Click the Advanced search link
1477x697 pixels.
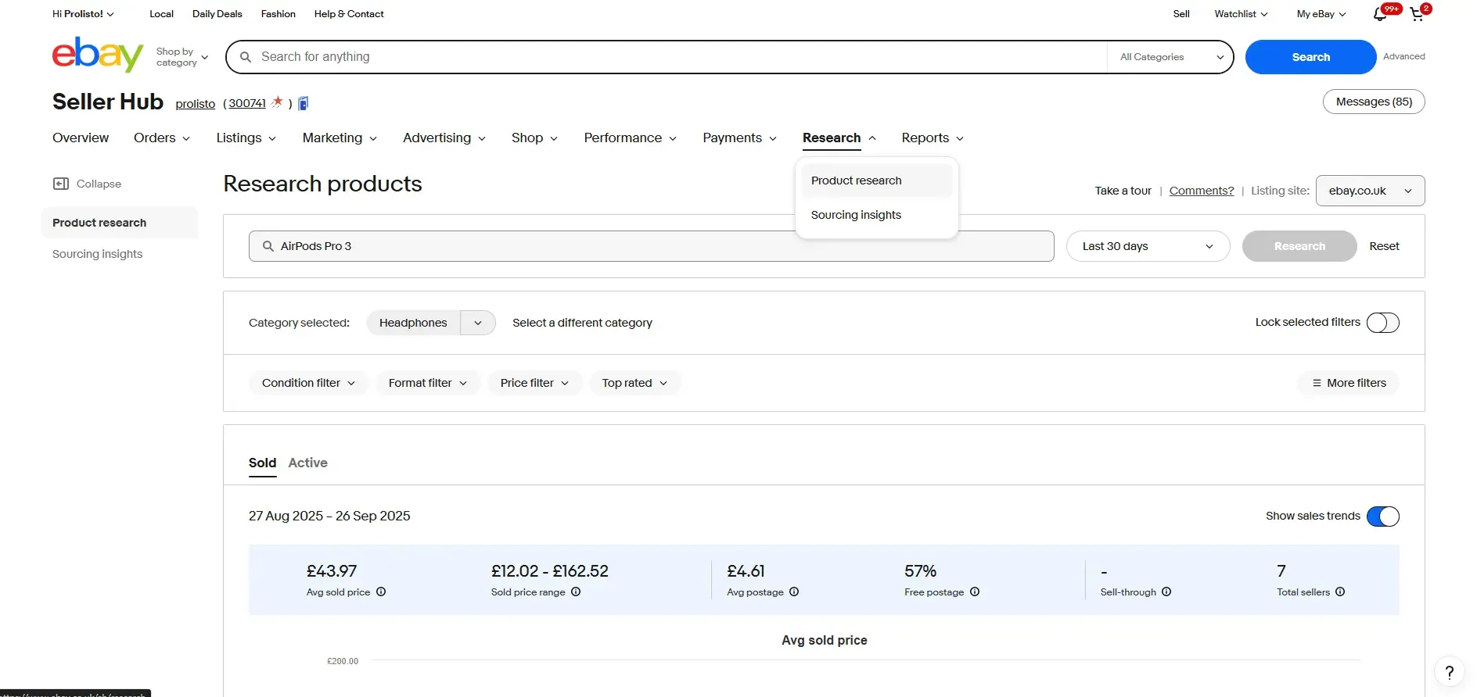coord(1403,56)
